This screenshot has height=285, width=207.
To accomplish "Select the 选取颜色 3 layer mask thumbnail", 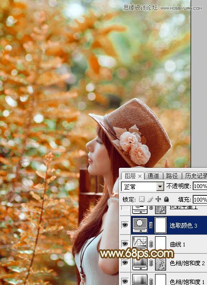I will coord(160,225).
